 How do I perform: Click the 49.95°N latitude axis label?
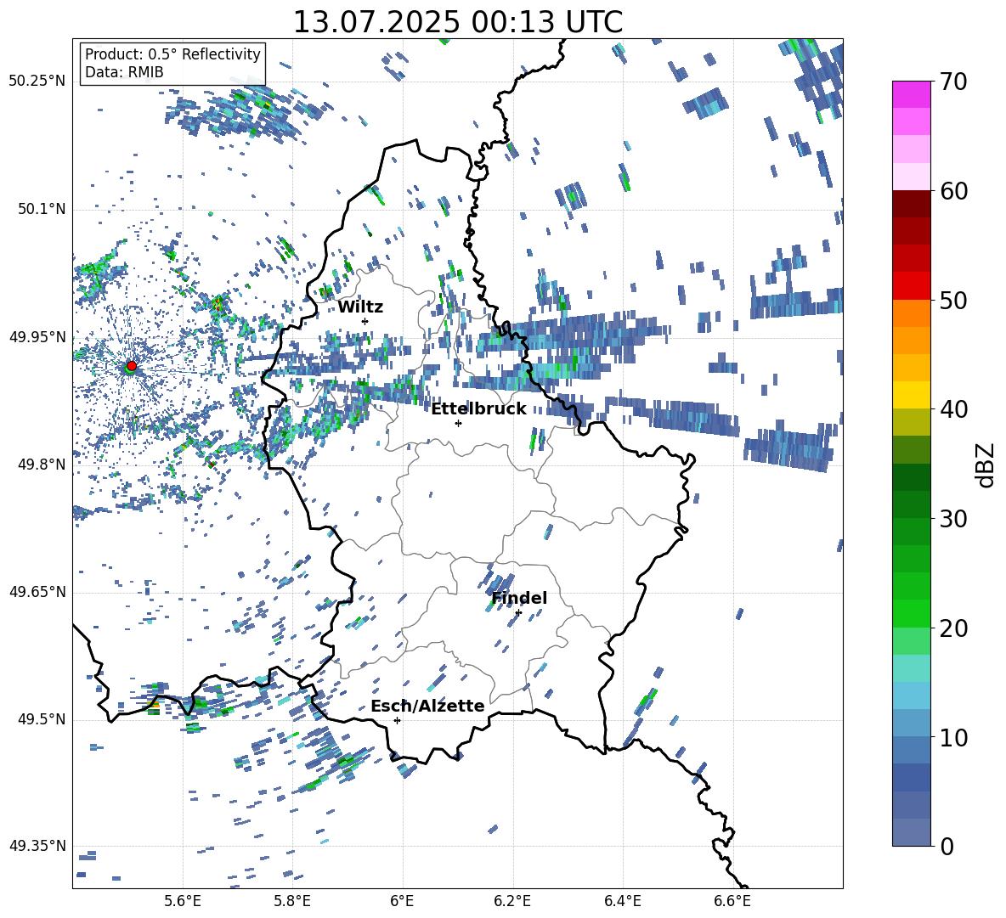pyautogui.click(x=37, y=336)
